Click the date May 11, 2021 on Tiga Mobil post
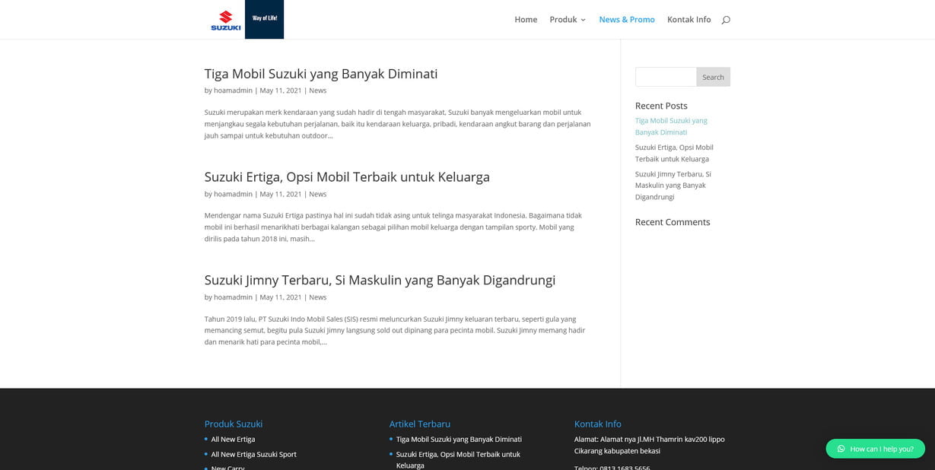935x470 pixels. pos(281,91)
